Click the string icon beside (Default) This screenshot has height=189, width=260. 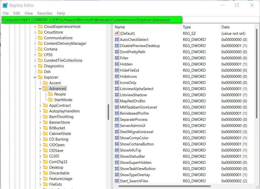coord(117,33)
